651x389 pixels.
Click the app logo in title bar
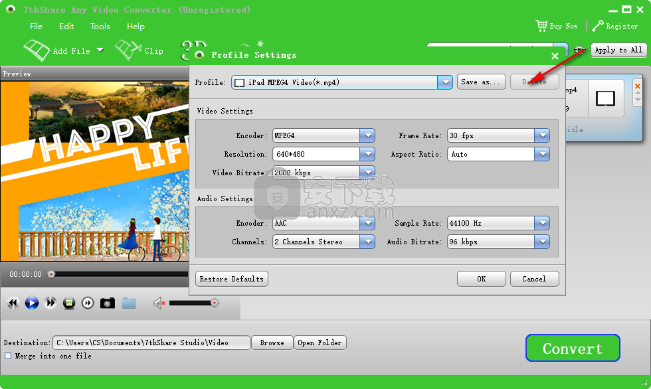click(11, 9)
